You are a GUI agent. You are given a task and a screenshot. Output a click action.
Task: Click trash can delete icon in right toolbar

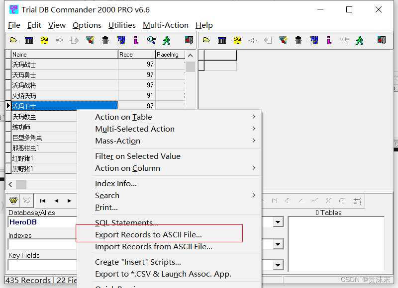298,40
